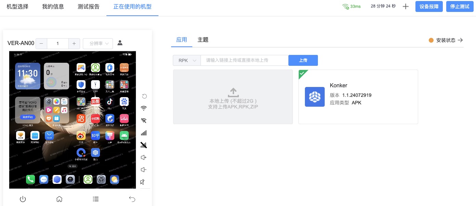The image size is (476, 206).
Task: Click the upload link input field
Action: 244,60
